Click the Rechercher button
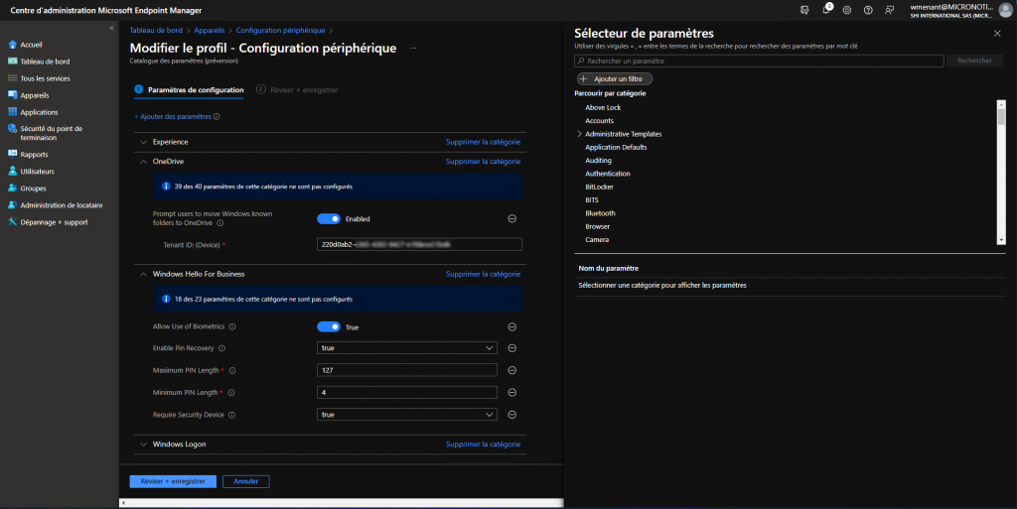The height and width of the screenshot is (509, 1017). pyautogui.click(x=974, y=61)
